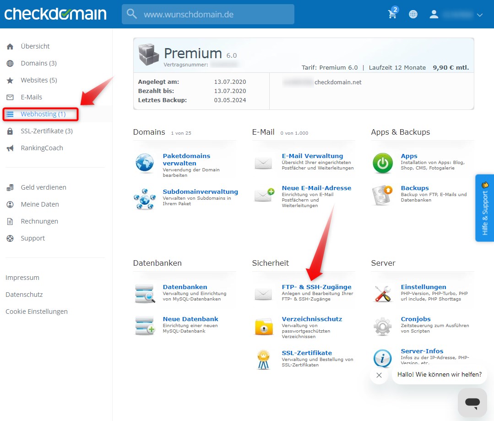Click the home icon beside Übersicht

[x=10, y=47]
